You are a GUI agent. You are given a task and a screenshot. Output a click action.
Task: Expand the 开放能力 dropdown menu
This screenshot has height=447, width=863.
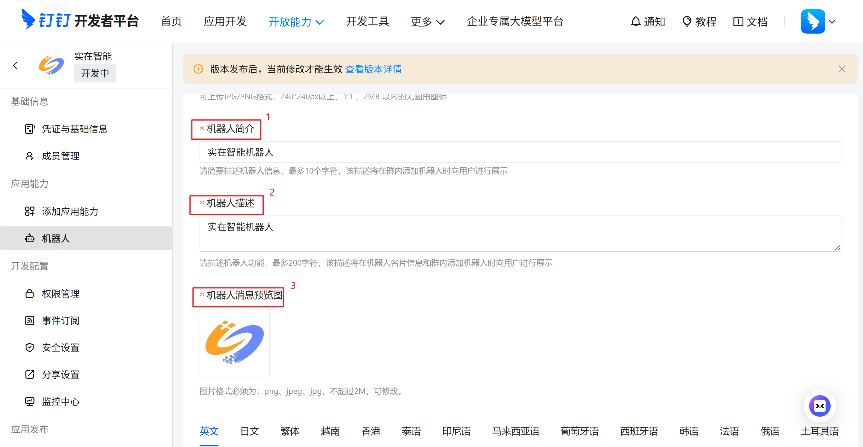(x=296, y=22)
